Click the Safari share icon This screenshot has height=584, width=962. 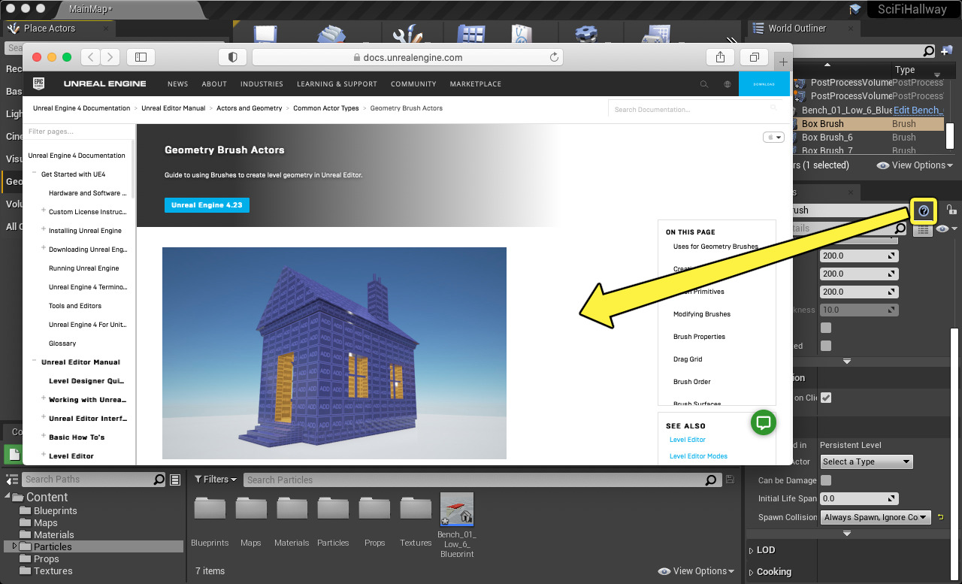tap(720, 57)
